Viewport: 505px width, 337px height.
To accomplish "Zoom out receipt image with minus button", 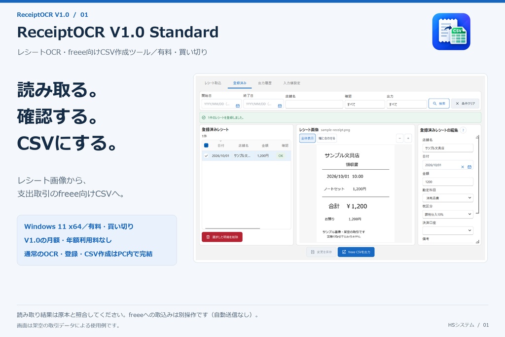I will pyautogui.click(x=399, y=138).
